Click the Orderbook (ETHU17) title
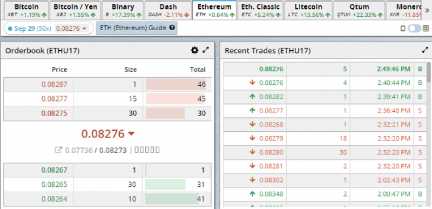Screen dimensions: 432x209 43,51
